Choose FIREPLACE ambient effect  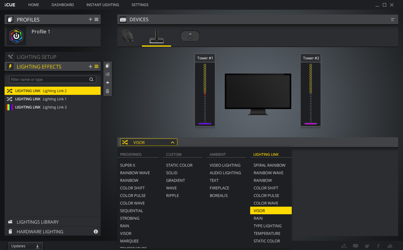click(220, 188)
